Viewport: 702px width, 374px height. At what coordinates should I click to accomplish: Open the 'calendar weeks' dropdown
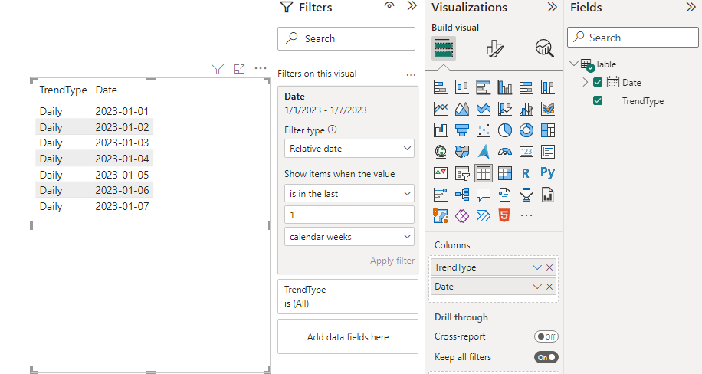point(349,237)
